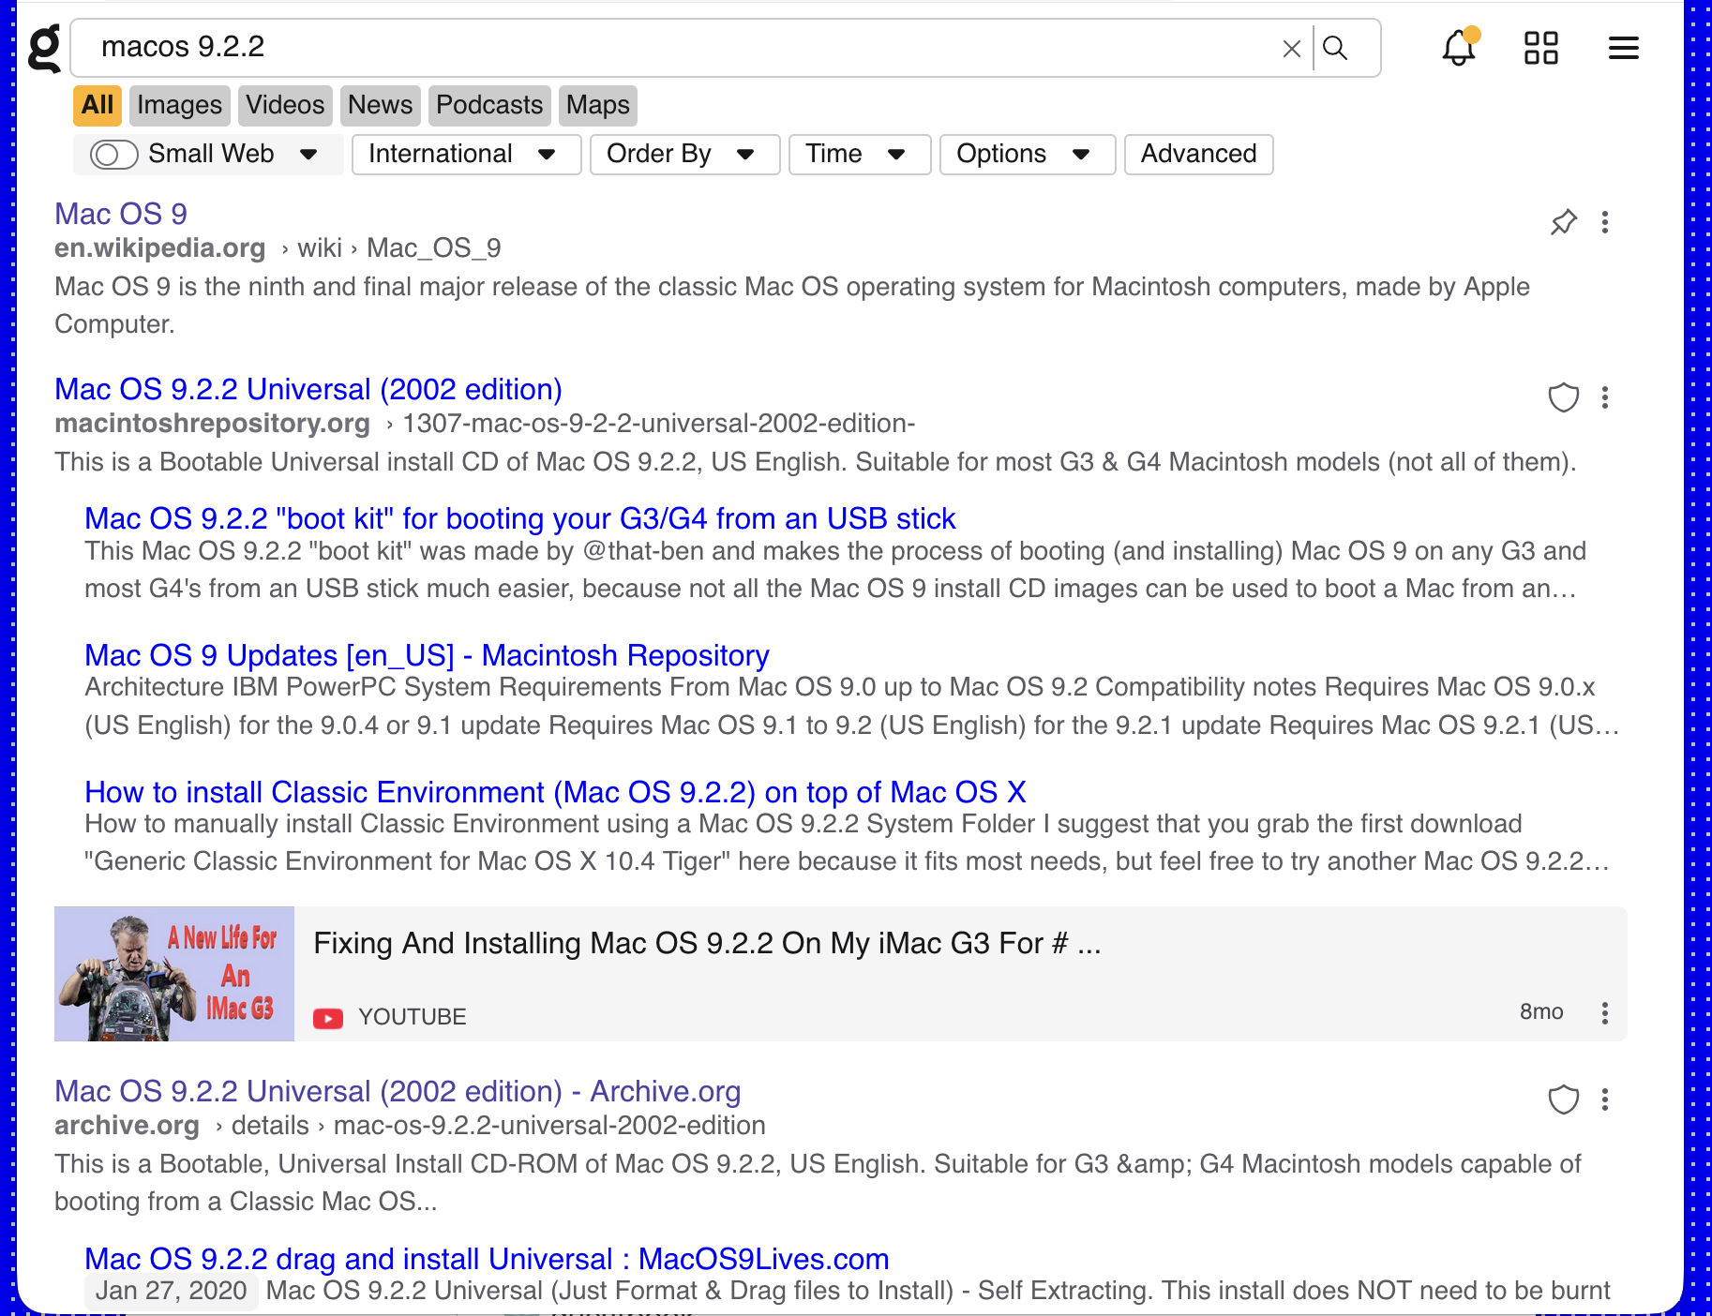Viewport: 1712px width, 1316px height.
Task: Click the Advanced search button
Action: pyautogui.click(x=1198, y=154)
